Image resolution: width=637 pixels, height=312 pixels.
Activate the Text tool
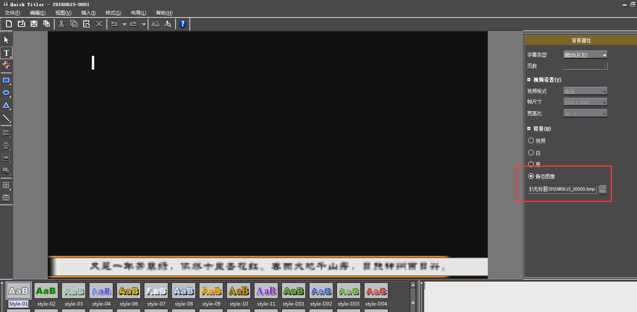click(6, 53)
